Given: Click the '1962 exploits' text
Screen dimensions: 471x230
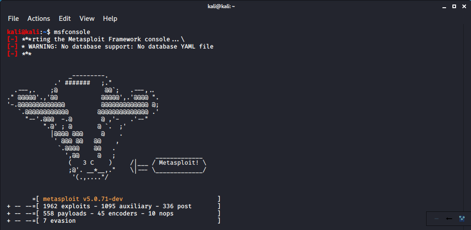Looking at the screenshot, I should point(67,206).
